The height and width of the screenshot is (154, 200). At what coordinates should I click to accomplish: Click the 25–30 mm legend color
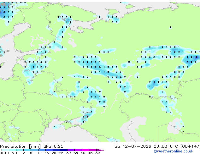tap(63, 150)
